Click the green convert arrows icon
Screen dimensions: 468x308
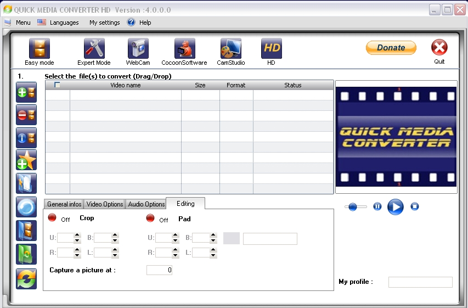(26, 279)
